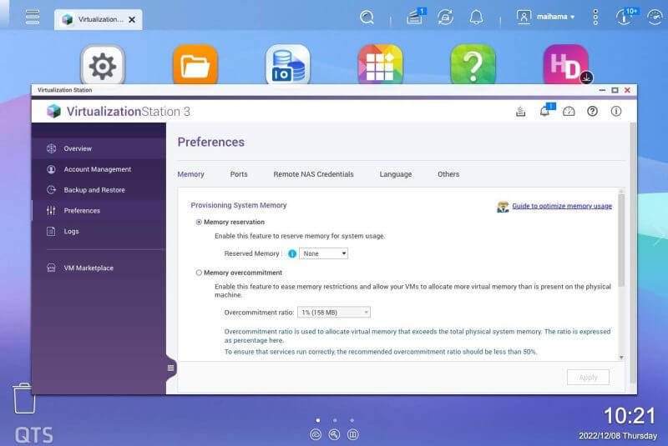Click the middle bottom dock round icon
The image size is (668, 446).
(335, 434)
